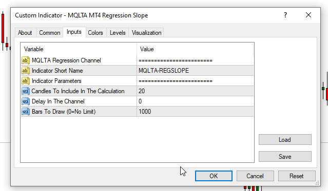Viewport: 328px width, 191px height.
Task: Click the integer icon for Delay In The Channel
Action: [25, 101]
